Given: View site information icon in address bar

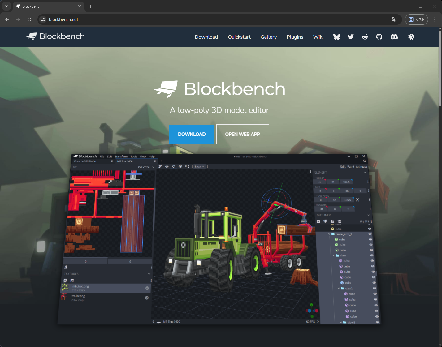Looking at the screenshot, I should click(x=43, y=19).
